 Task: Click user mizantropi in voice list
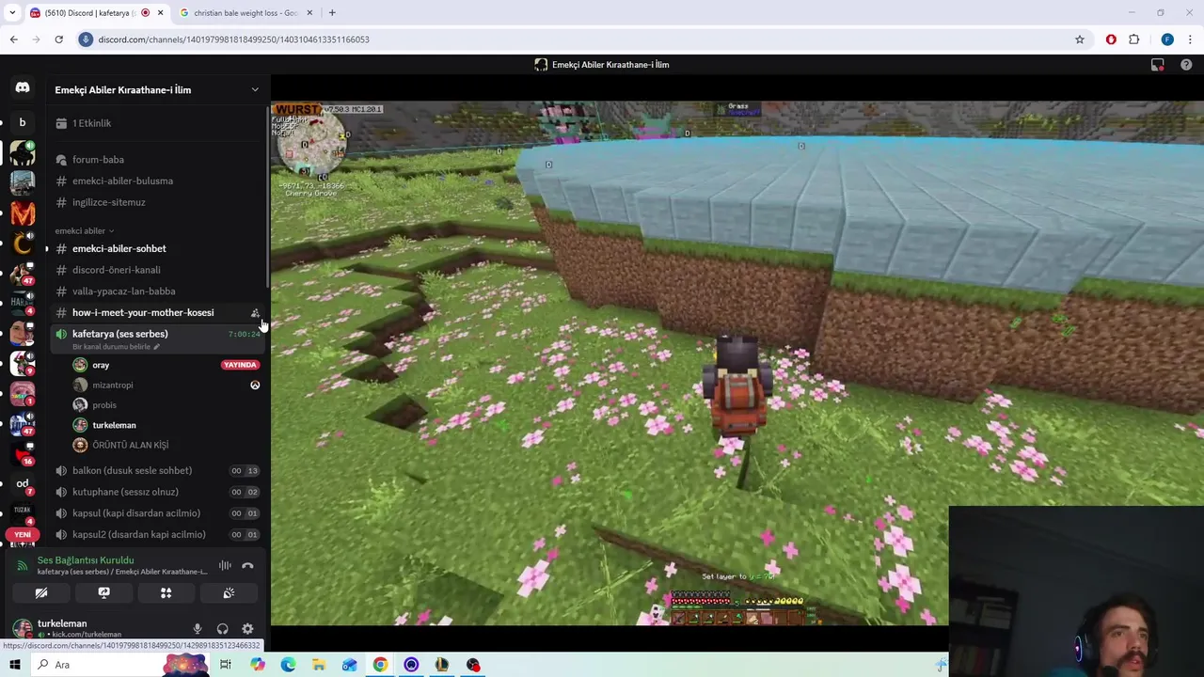(x=112, y=385)
